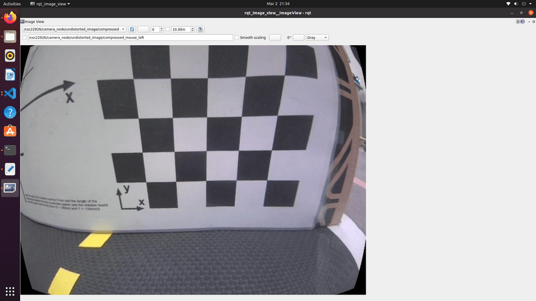Open the rqt_image_view app menu
This screenshot has width=536, height=301.
coord(53,4)
